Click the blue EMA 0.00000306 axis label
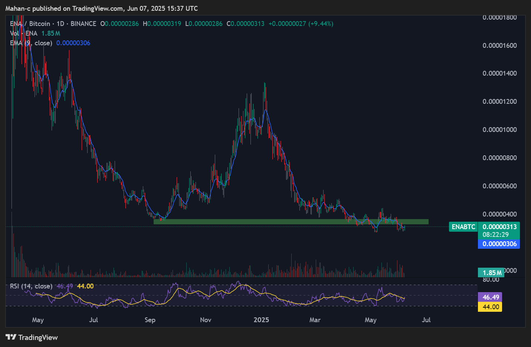 pos(499,244)
